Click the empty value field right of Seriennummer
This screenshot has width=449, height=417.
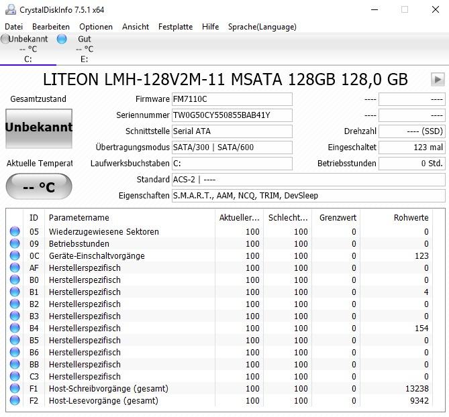coord(412,115)
